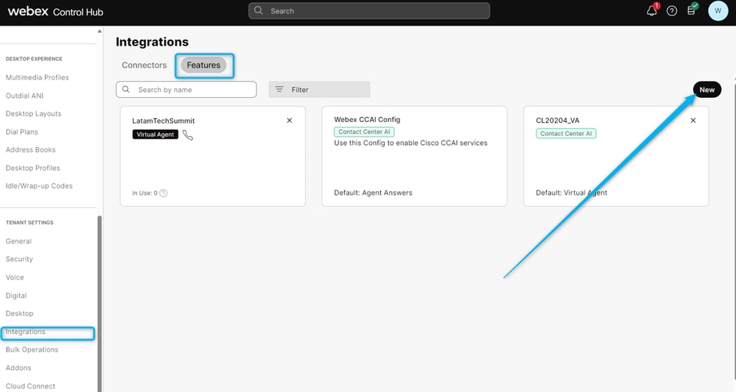
Task: Open Desktop tenant settings
Action: tap(19, 313)
